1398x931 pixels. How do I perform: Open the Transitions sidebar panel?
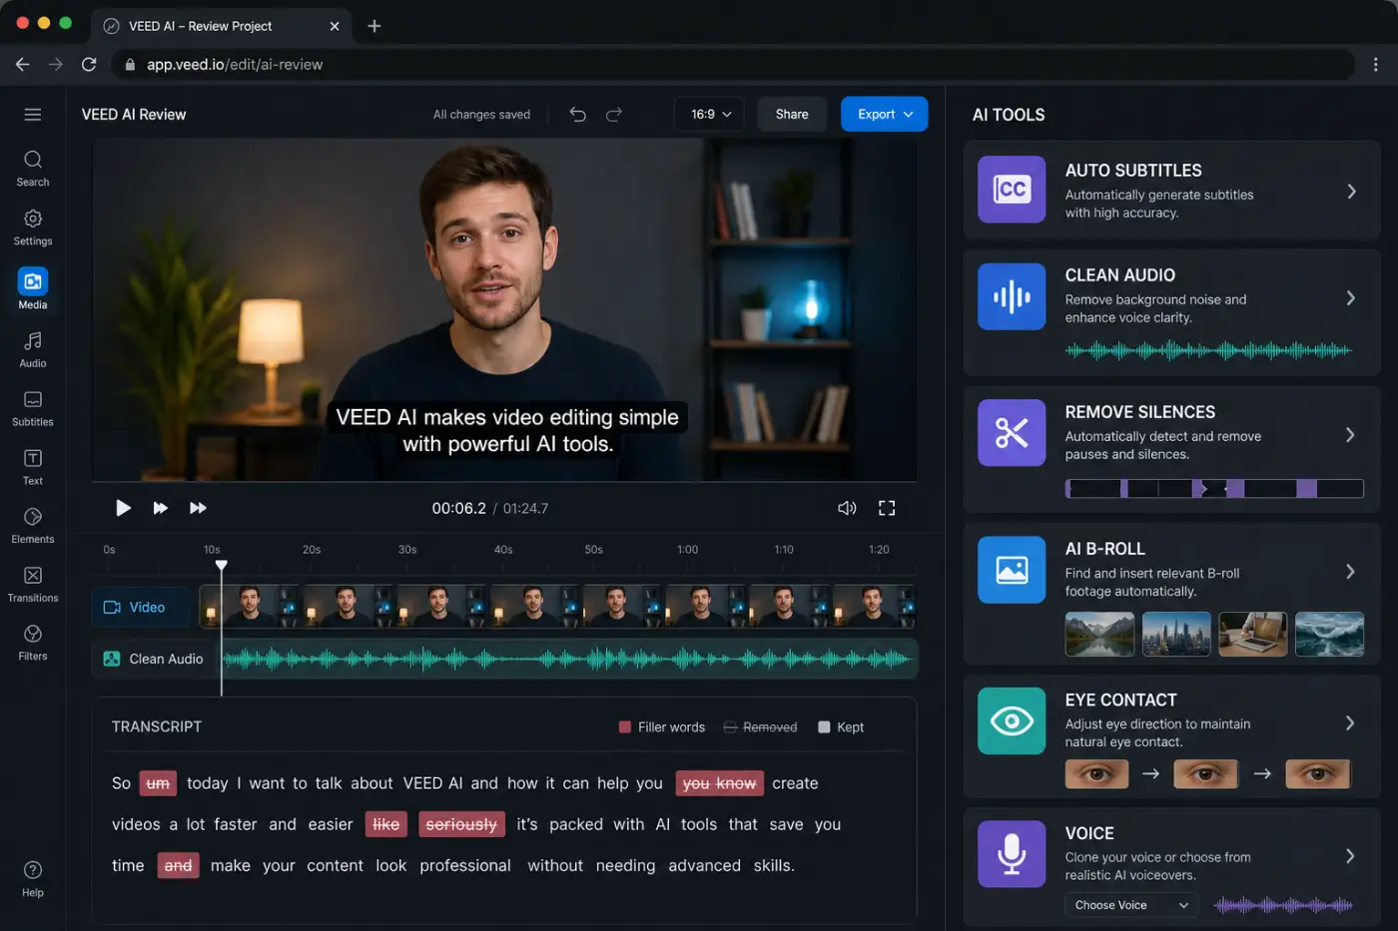coord(33,584)
